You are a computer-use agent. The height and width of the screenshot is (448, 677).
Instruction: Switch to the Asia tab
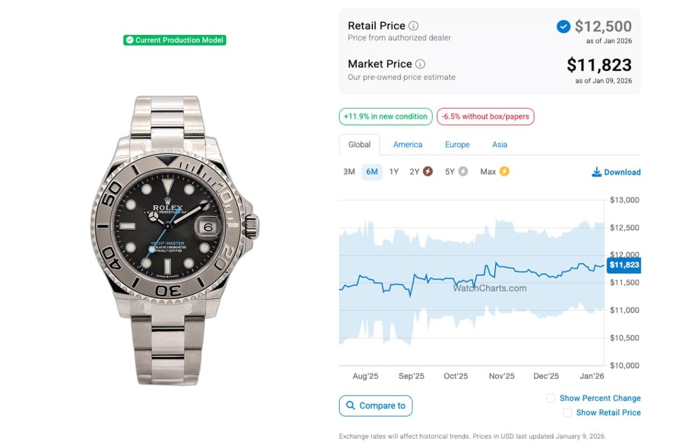click(499, 144)
